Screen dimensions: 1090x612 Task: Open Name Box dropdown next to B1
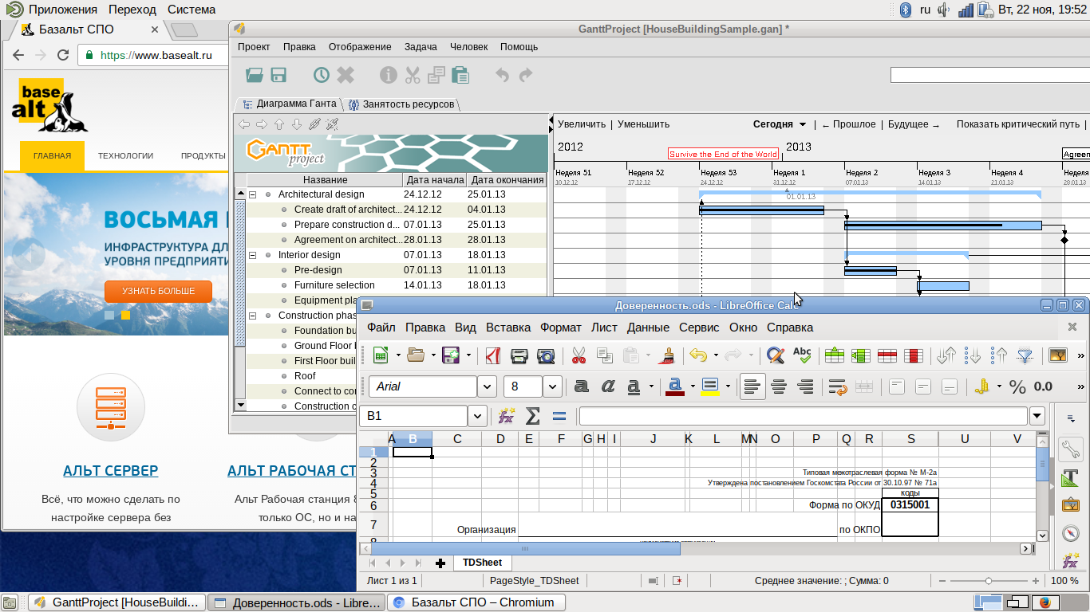(477, 416)
